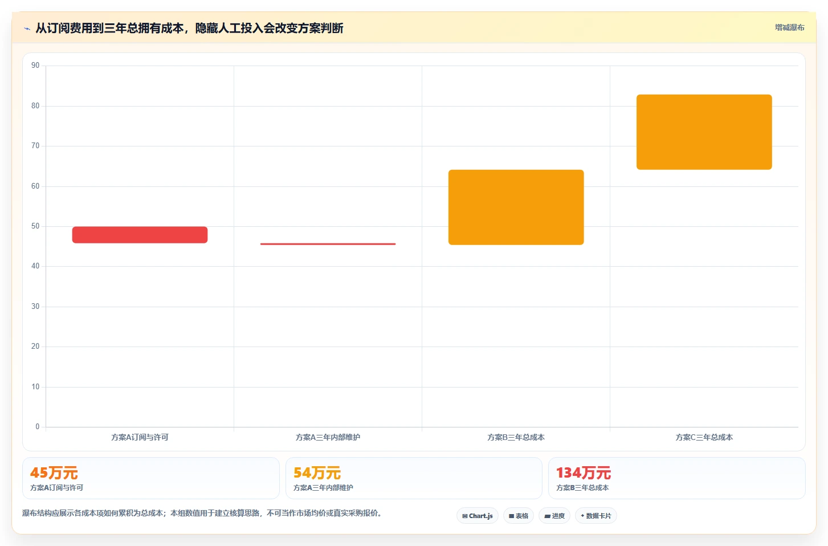This screenshot has width=828, height=546.
Task: Click the 方案B三年总成本 card caption
Action: click(582, 488)
